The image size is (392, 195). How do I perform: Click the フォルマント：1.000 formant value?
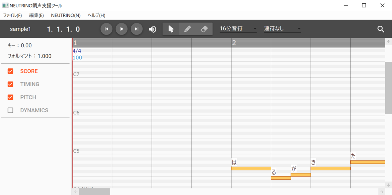point(29,56)
